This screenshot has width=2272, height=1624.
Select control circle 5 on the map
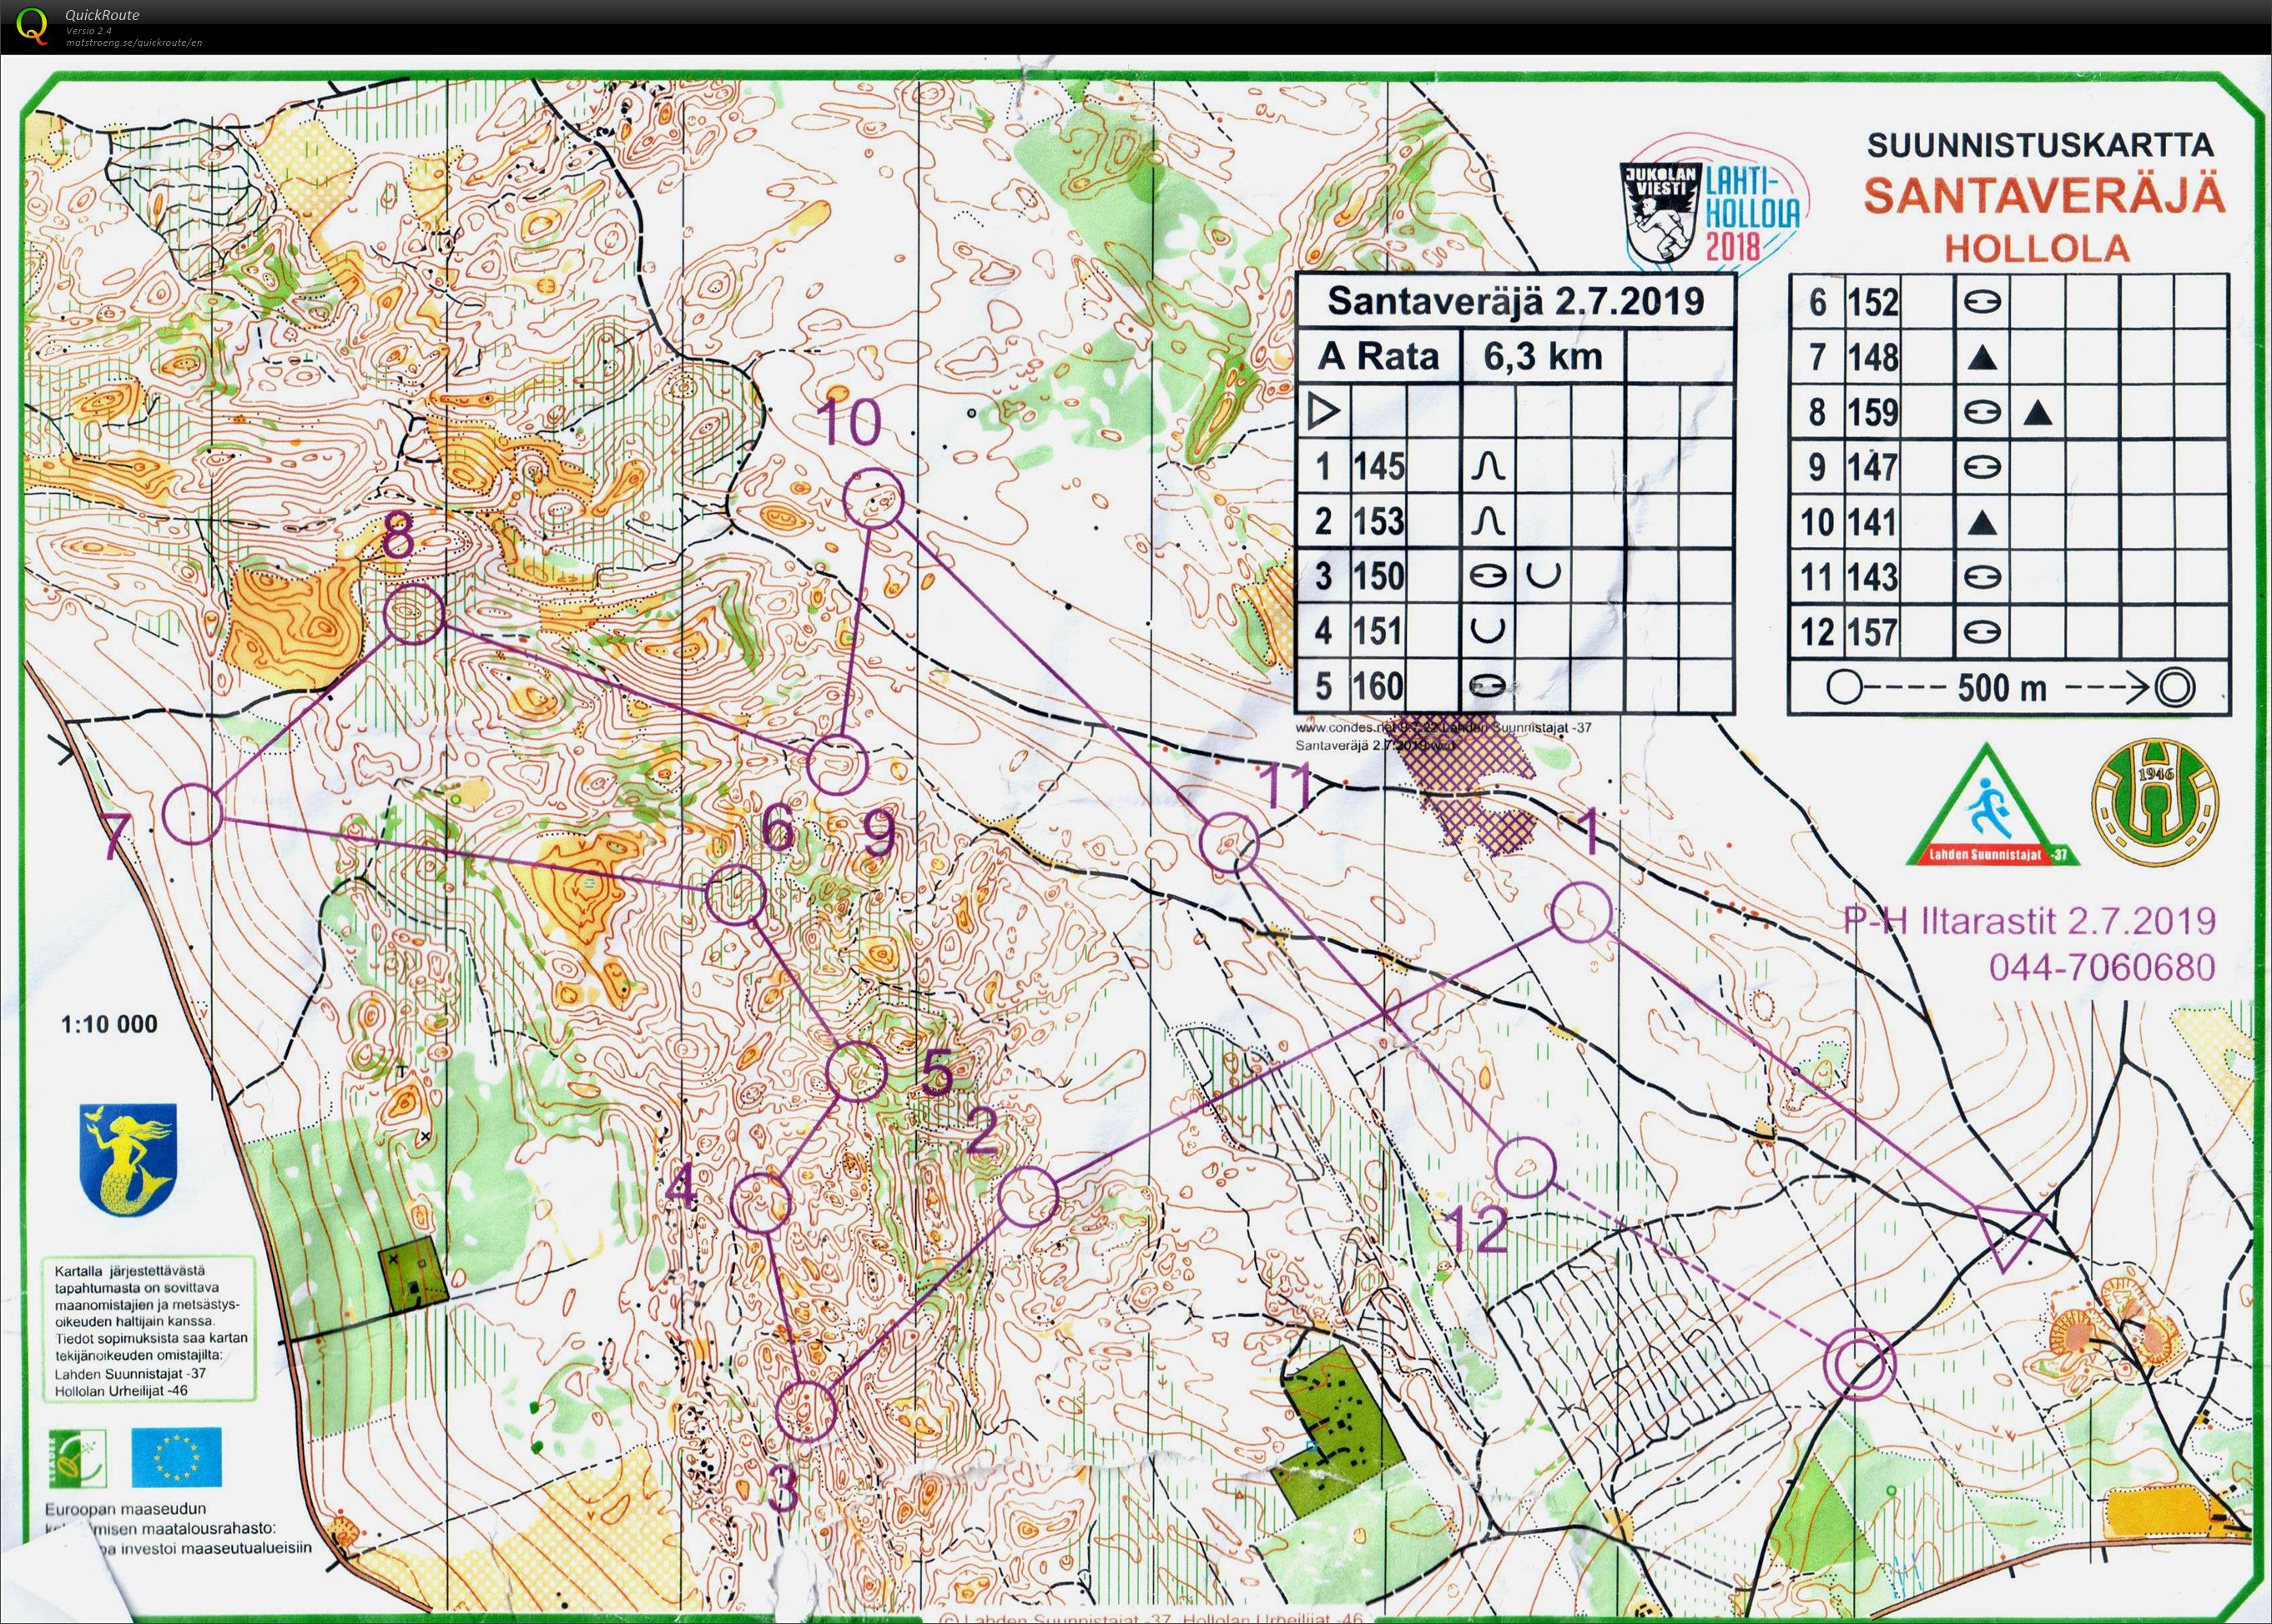pos(858,1071)
